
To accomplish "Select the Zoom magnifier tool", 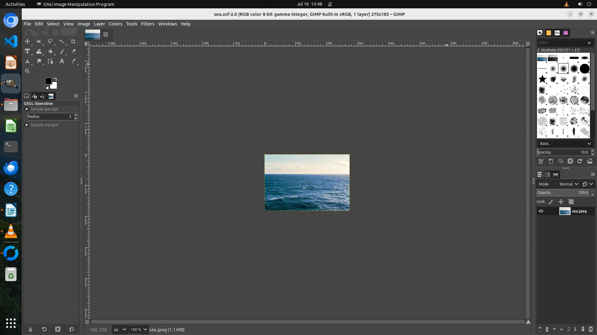I will 27,71.
